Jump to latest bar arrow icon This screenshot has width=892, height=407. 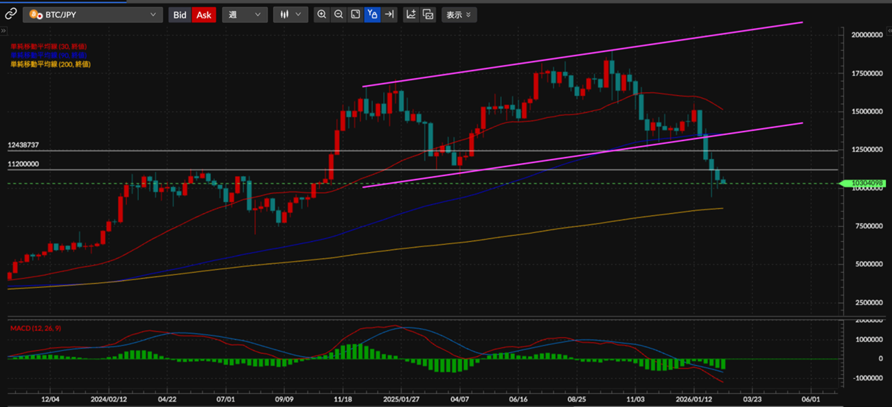[x=389, y=14]
